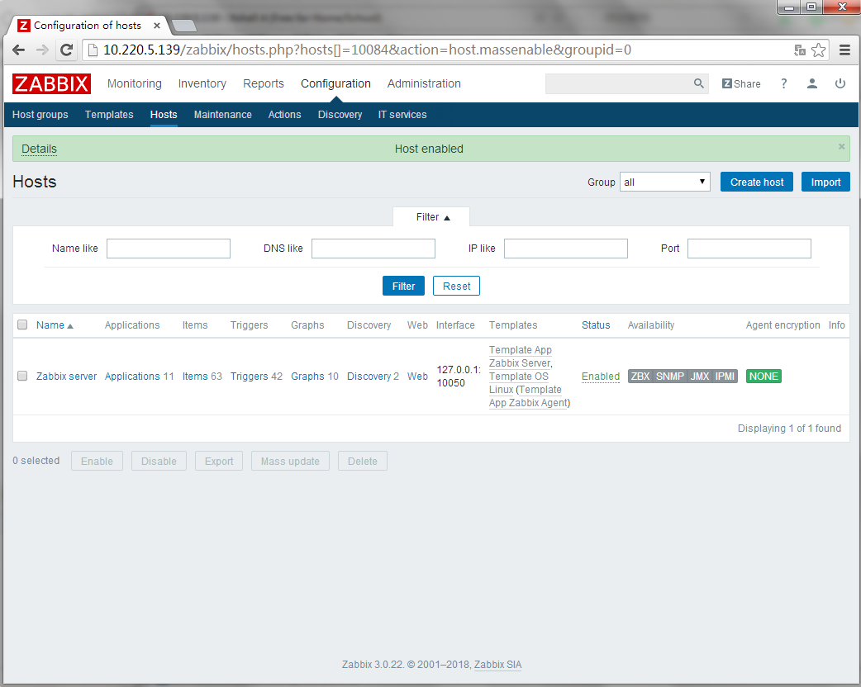Open the Administration menu
Screen dimensions: 861x687
pyautogui.click(x=424, y=83)
